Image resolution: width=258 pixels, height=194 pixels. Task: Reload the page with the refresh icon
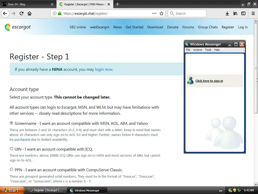coord(21,13)
